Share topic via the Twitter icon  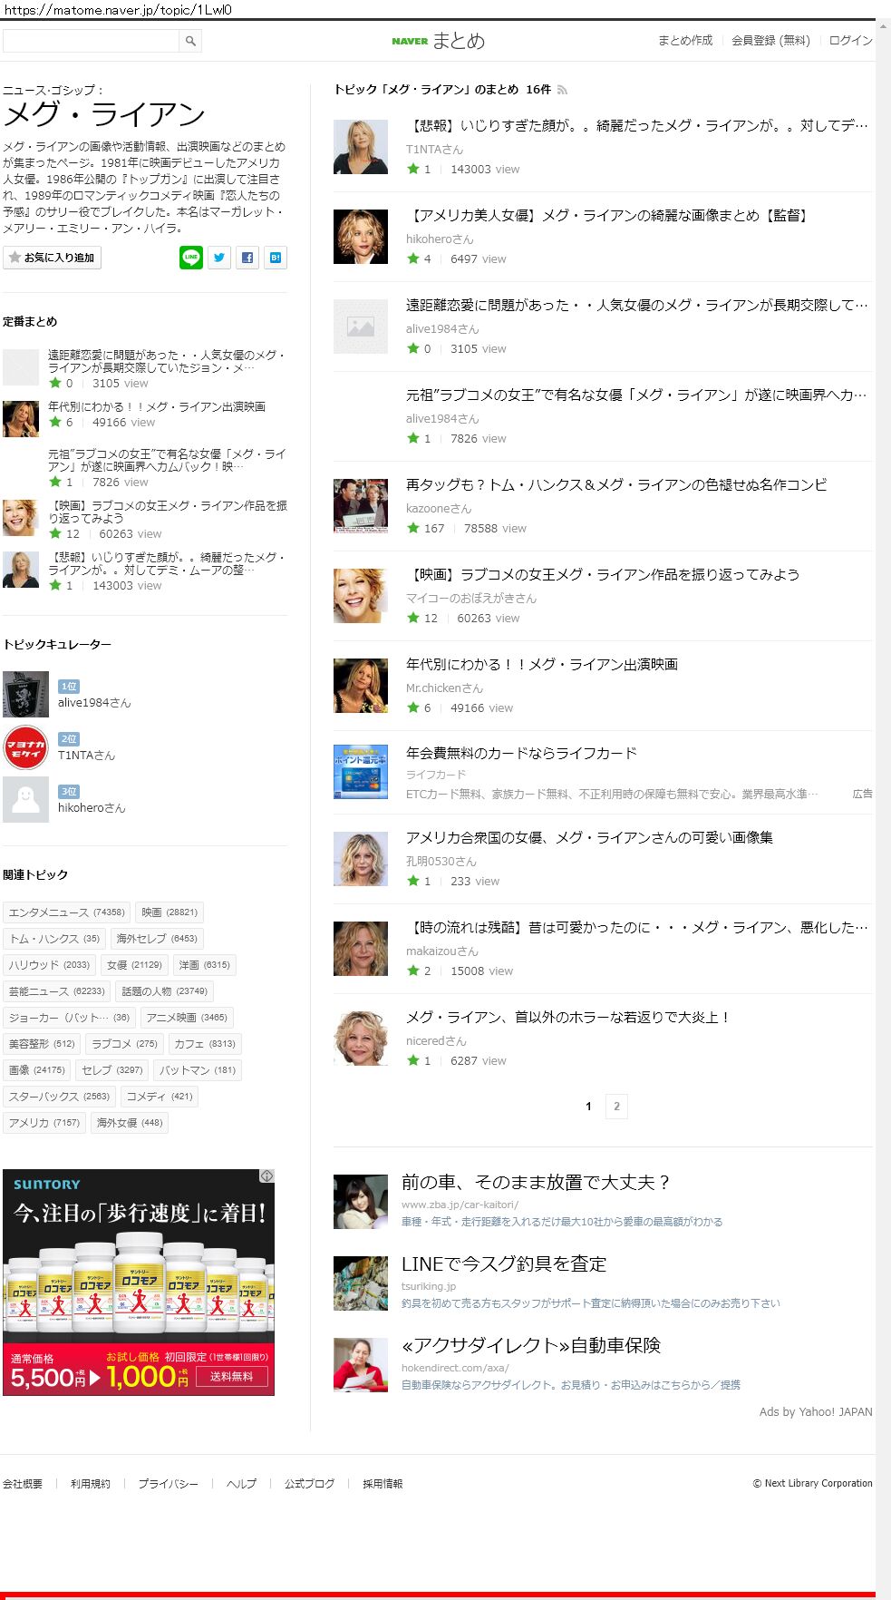[x=219, y=258]
